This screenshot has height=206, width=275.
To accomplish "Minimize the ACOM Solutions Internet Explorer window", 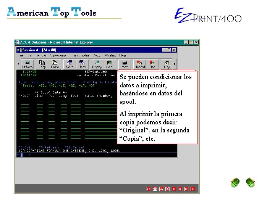I will point(186,42).
